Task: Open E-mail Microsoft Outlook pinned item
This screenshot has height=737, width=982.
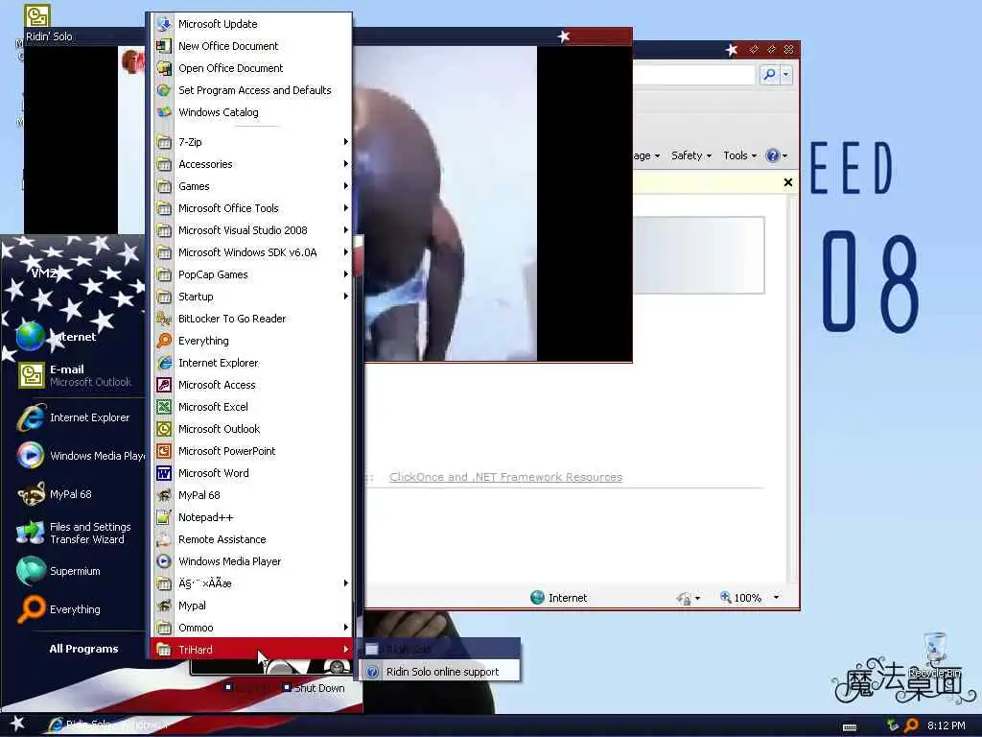Action: click(x=80, y=375)
